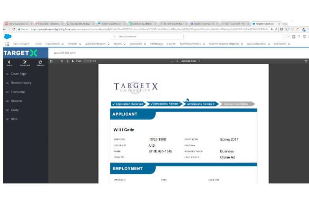Go to next PDF page arrow
Viewport: 309px width, 205px height.
[73, 61]
